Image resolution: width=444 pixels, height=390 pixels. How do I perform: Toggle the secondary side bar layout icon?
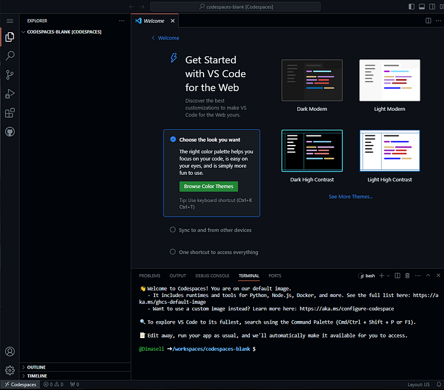432,7
